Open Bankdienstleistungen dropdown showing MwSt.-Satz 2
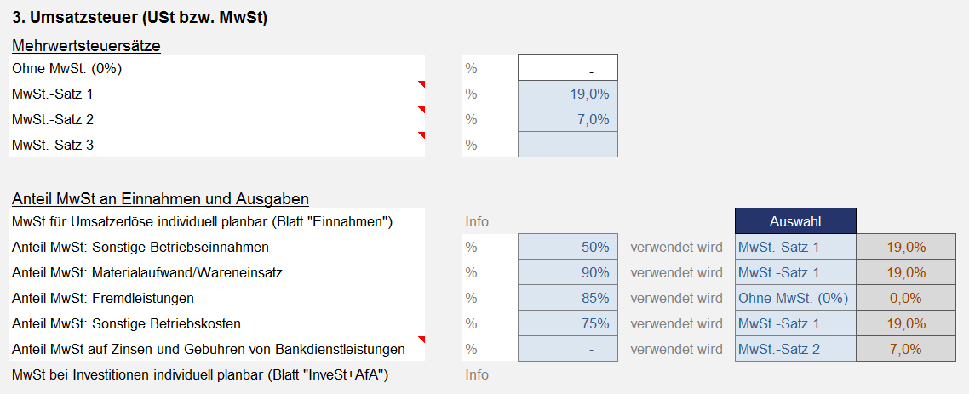 coord(795,349)
